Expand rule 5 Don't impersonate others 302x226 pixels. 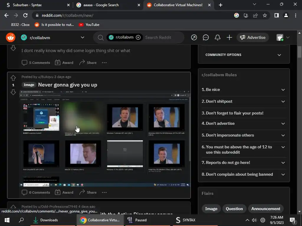tap(244, 135)
